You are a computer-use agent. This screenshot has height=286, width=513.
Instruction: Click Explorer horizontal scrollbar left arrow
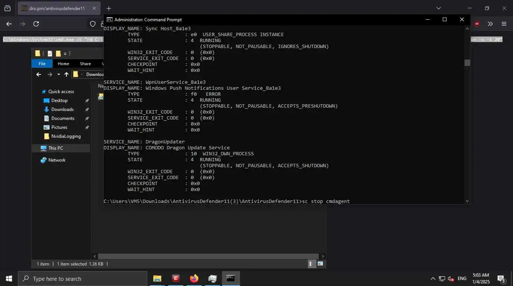pos(95,256)
